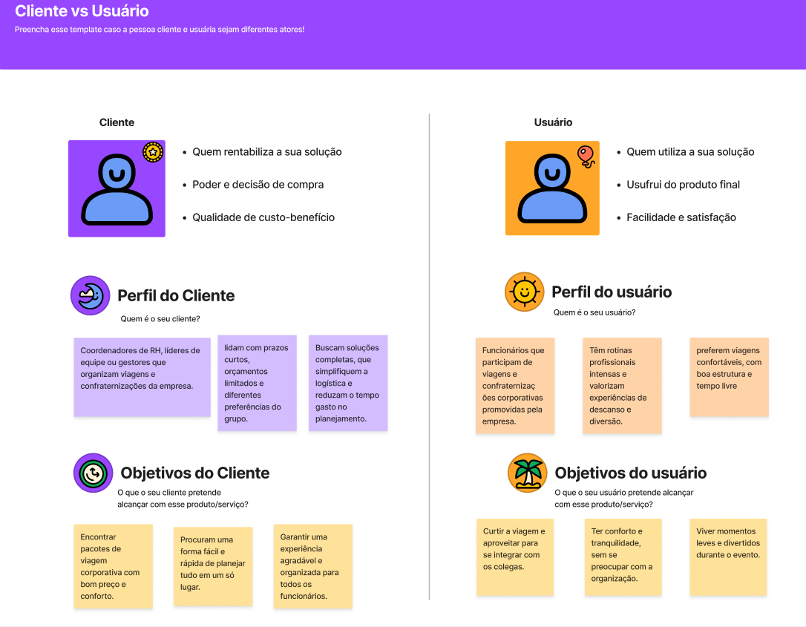The width and height of the screenshot is (806, 627).
Task: Select the 'Buscam soluções completas' sticky note
Action: pyautogui.click(x=348, y=383)
